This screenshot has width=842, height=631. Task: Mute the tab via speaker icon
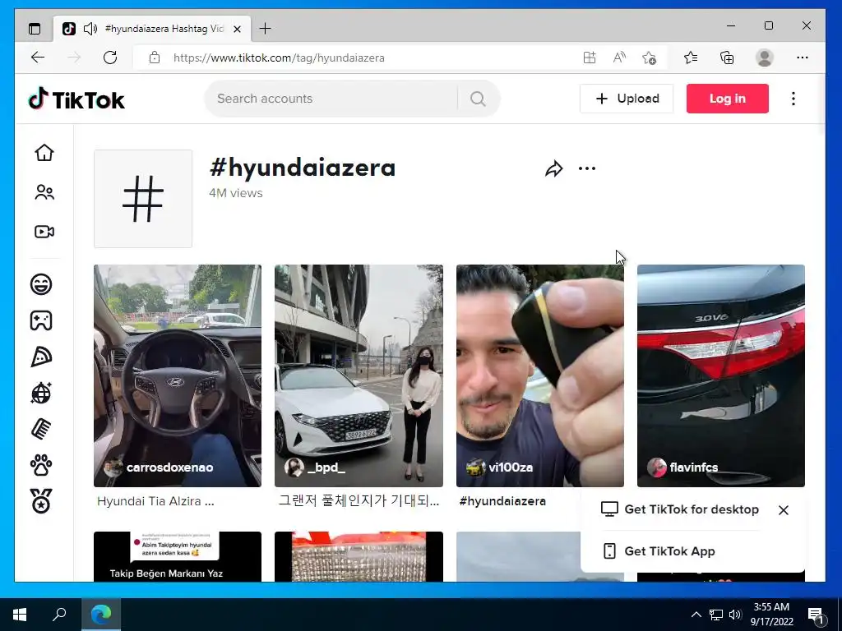tap(90, 29)
